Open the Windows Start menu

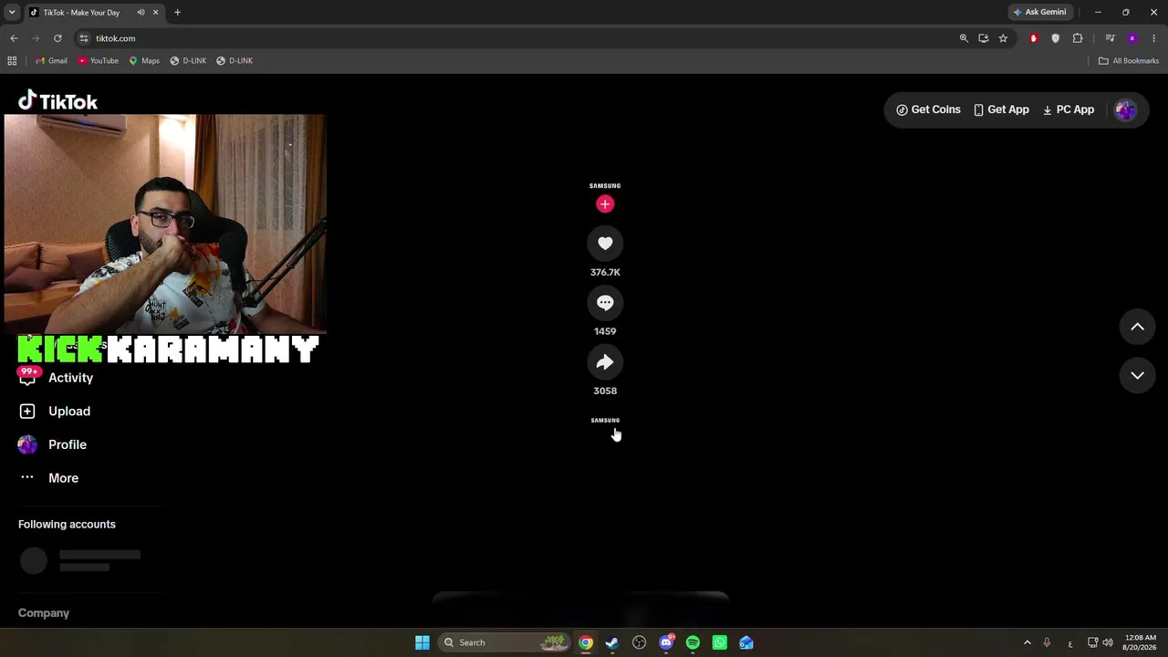[422, 642]
